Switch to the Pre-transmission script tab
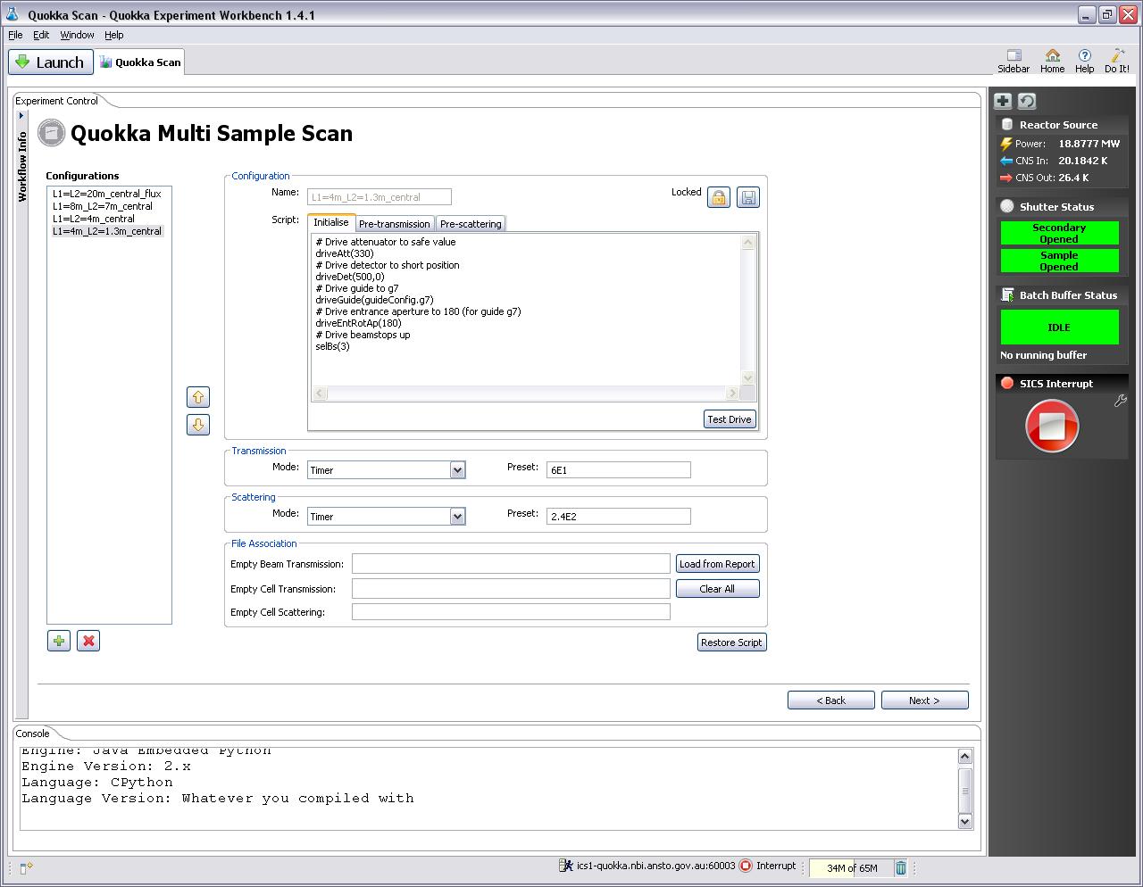Image resolution: width=1143 pixels, height=887 pixels. 394,224
